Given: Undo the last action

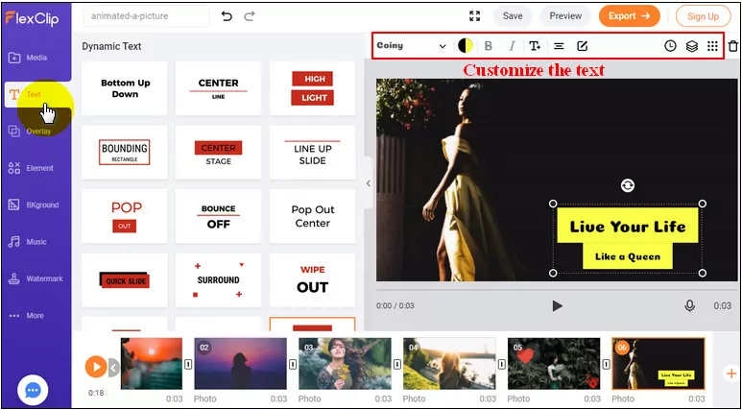Looking at the screenshot, I should click(x=227, y=16).
